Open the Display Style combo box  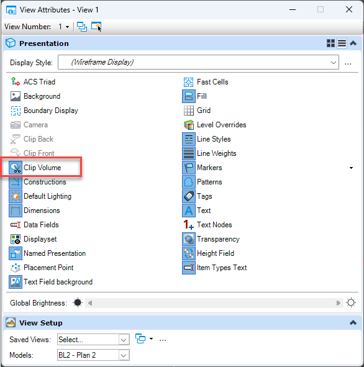pos(198,62)
